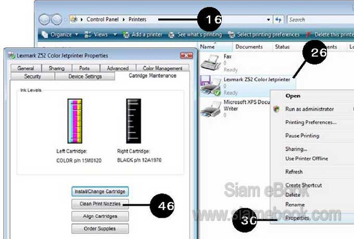
Task: Switch to the General tab
Action: pos(26,68)
